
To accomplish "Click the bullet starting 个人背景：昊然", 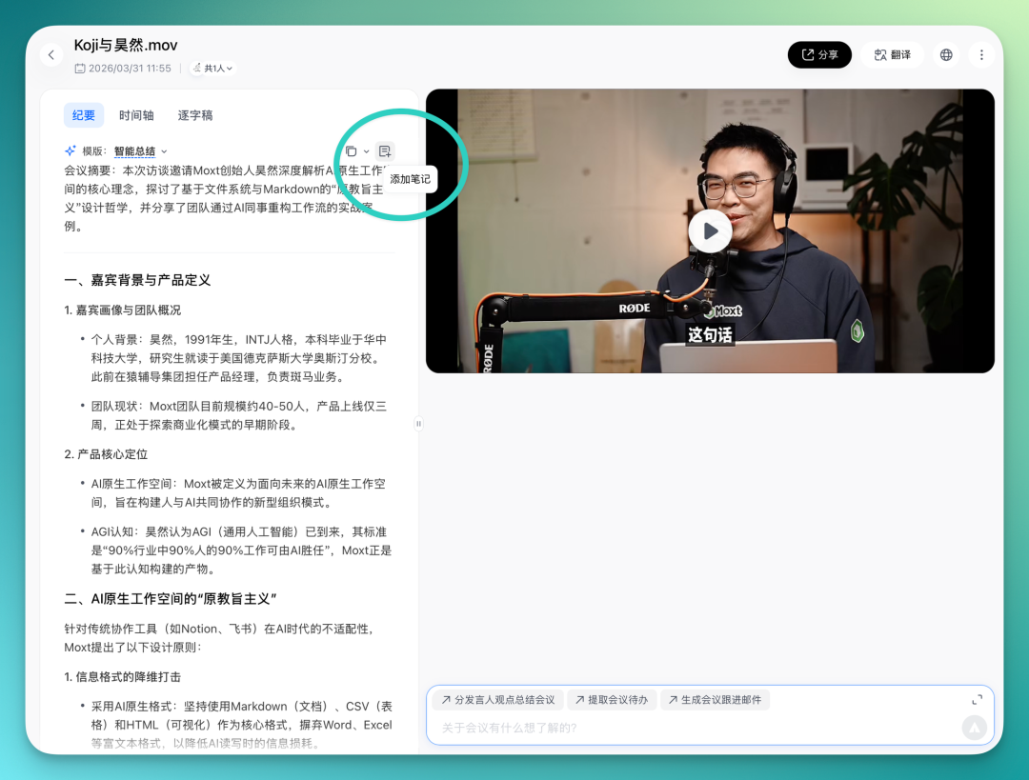I will pyautogui.click(x=239, y=358).
